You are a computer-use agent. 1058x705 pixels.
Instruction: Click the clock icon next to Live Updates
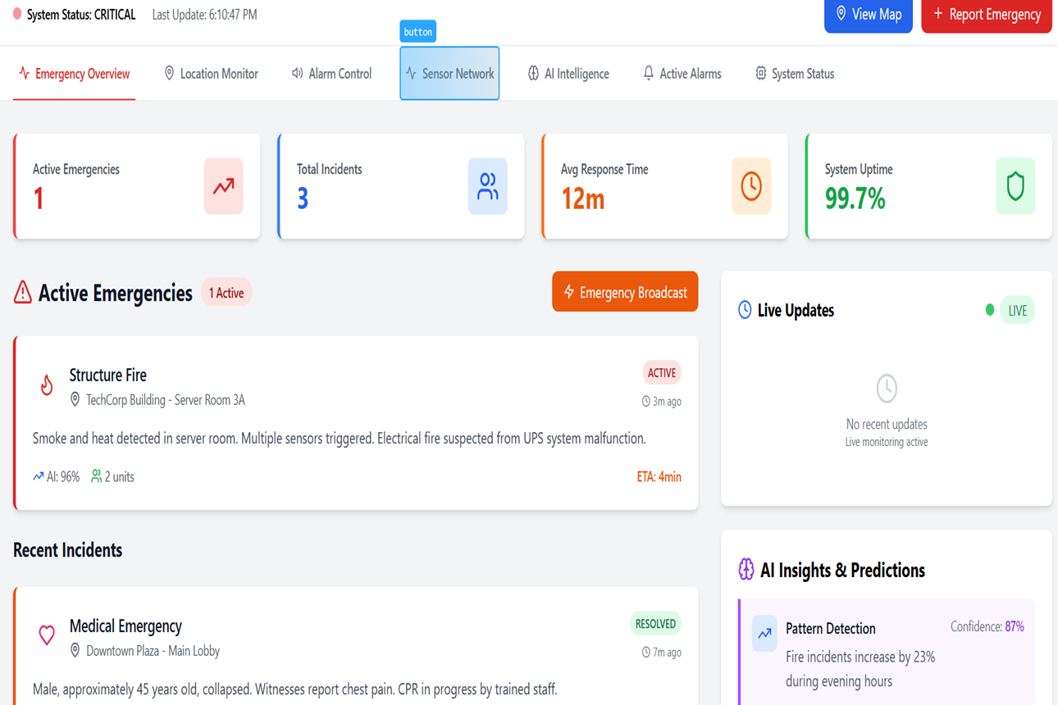745,310
